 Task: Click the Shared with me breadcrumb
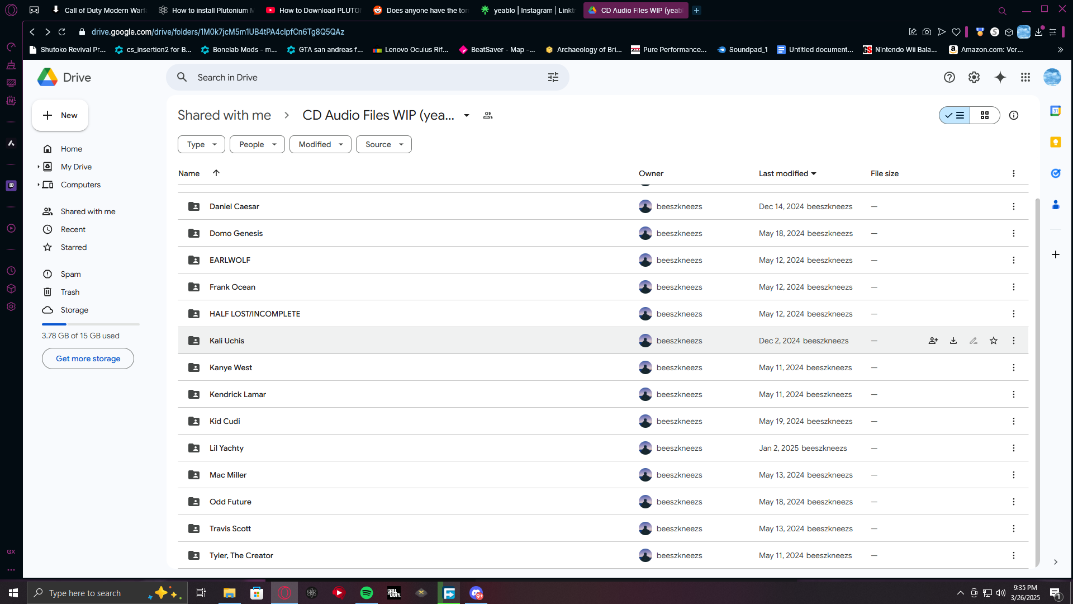[x=224, y=115]
